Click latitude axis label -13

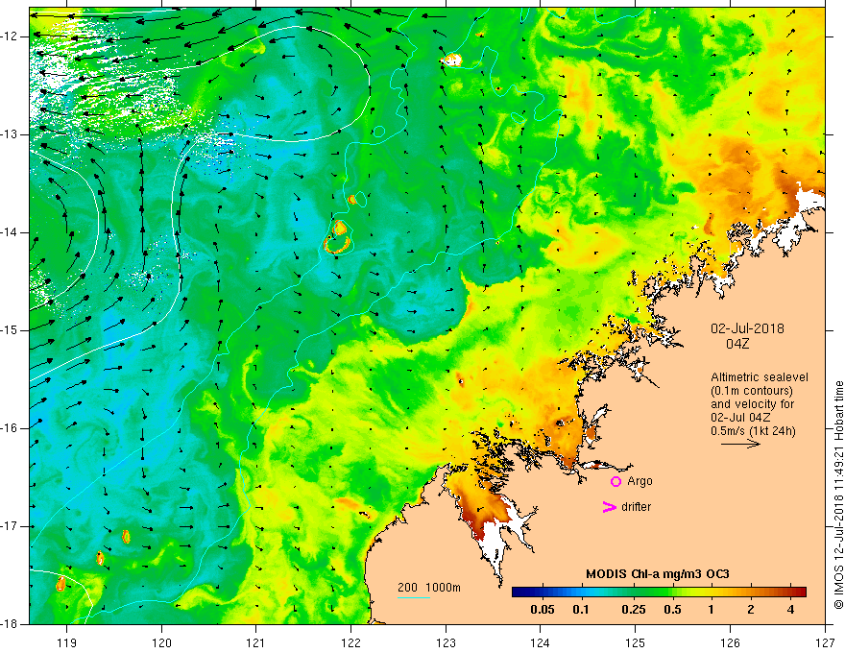tap(11, 134)
